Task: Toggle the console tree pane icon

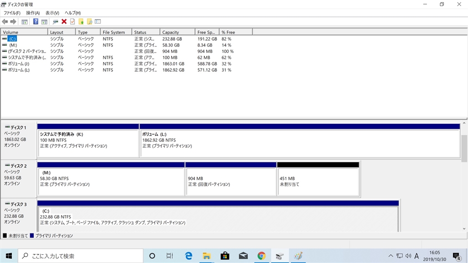Action: pos(25,21)
